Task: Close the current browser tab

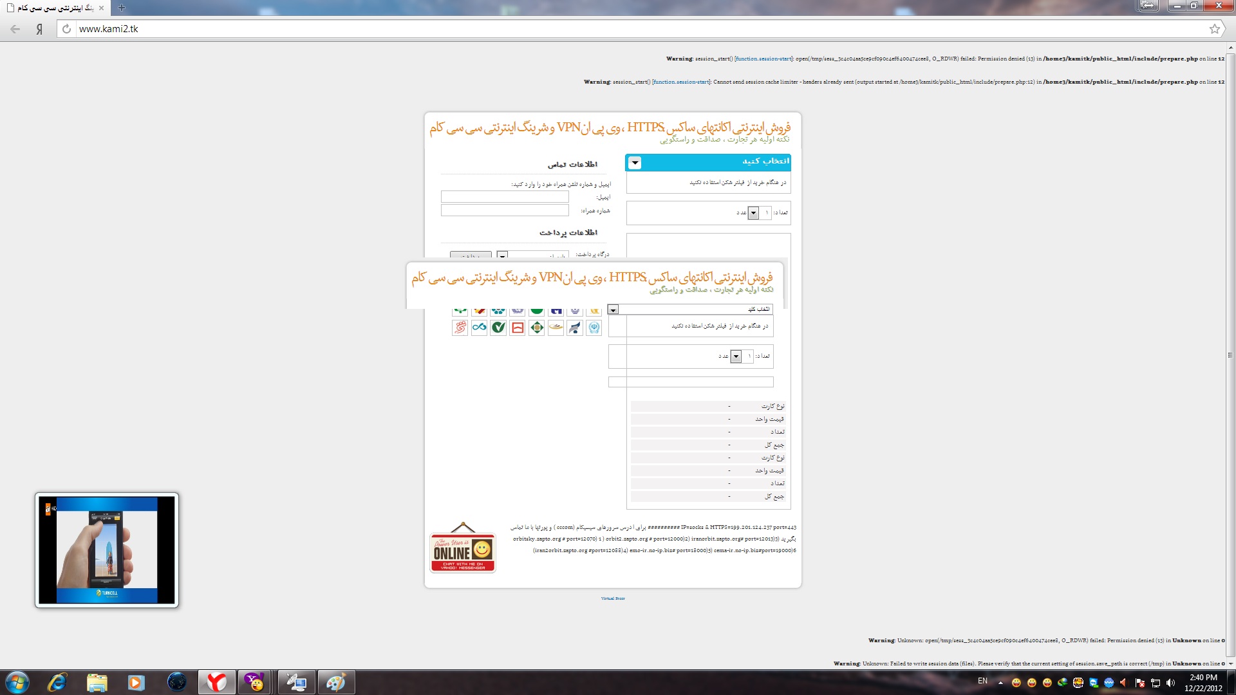Action: pos(101,8)
